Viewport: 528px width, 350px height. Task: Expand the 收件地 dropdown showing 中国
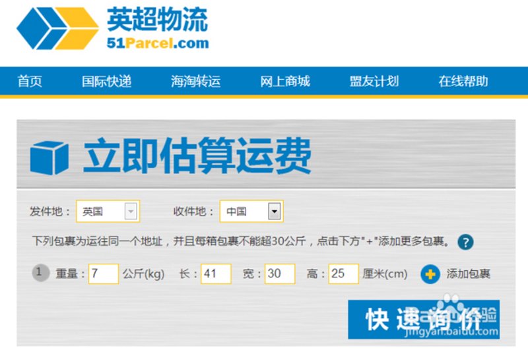tap(251, 211)
